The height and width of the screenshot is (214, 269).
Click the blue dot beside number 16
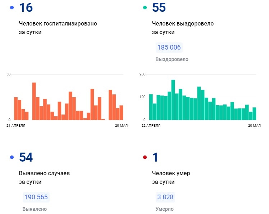(12, 8)
